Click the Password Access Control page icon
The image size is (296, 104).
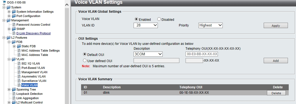click(x=14, y=25)
